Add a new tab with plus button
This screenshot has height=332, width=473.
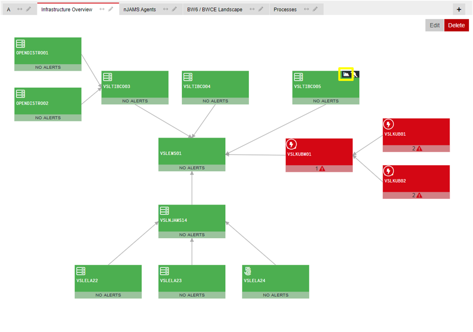click(459, 9)
